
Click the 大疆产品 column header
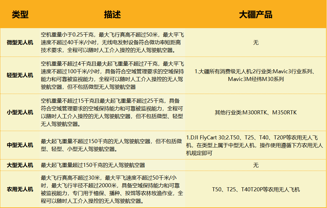click(x=255, y=15)
